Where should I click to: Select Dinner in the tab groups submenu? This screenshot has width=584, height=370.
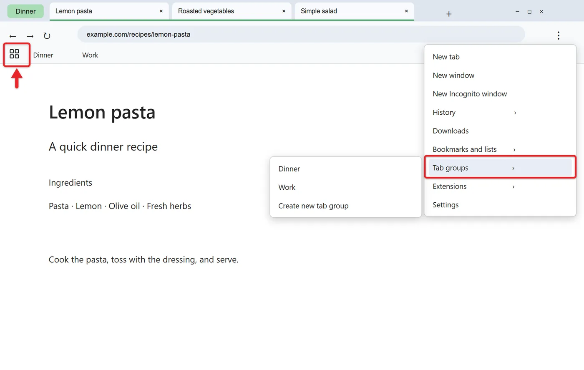346,169
